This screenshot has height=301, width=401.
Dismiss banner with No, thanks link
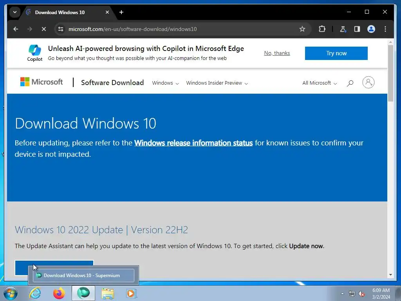[277, 53]
